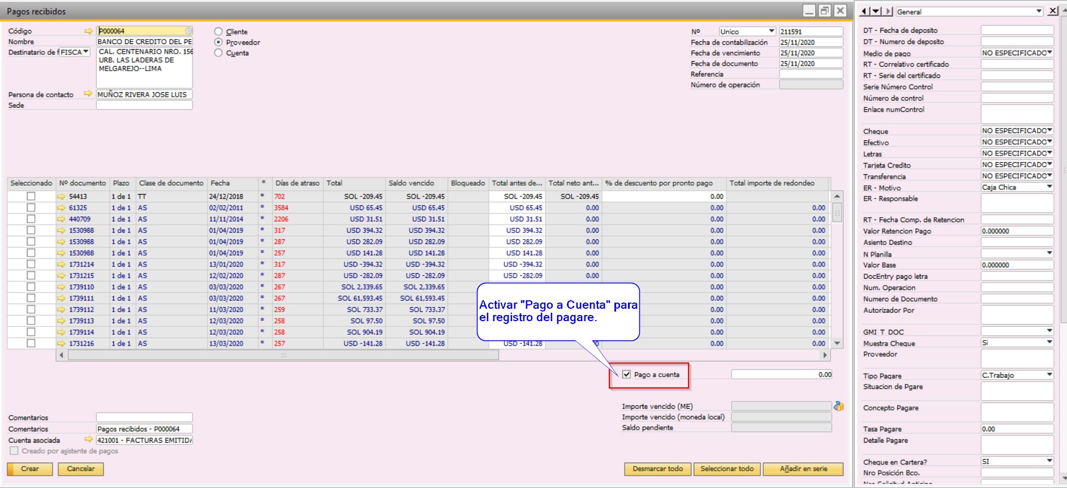The height and width of the screenshot is (488, 1067).
Task: Select the Proveedor radio button
Action: [218, 42]
